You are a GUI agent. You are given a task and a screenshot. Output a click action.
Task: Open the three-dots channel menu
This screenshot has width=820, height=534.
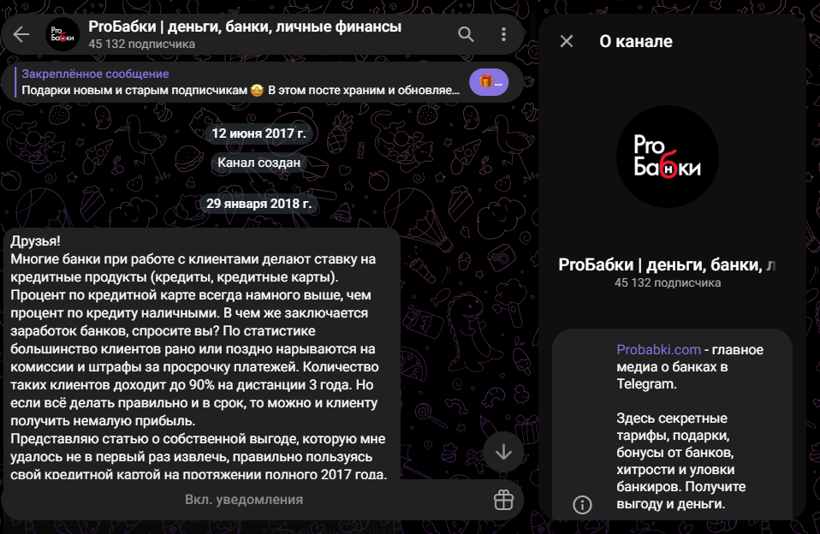[503, 34]
